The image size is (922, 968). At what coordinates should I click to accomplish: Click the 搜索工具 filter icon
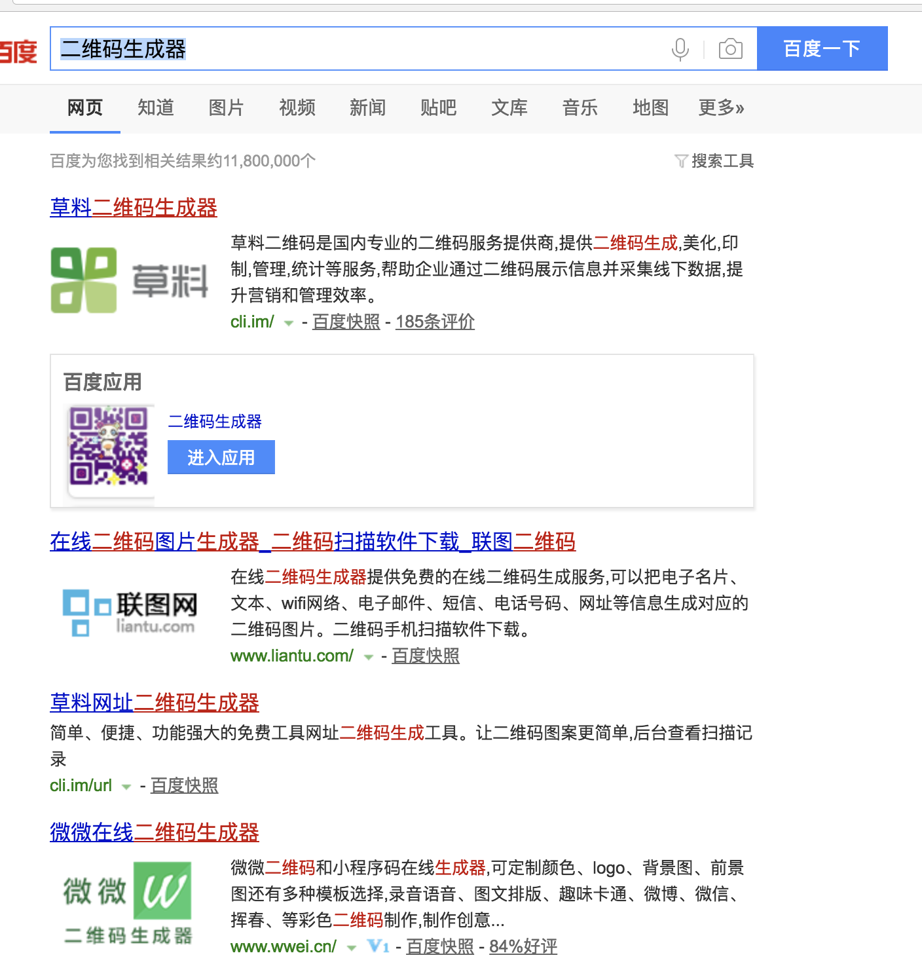681,161
